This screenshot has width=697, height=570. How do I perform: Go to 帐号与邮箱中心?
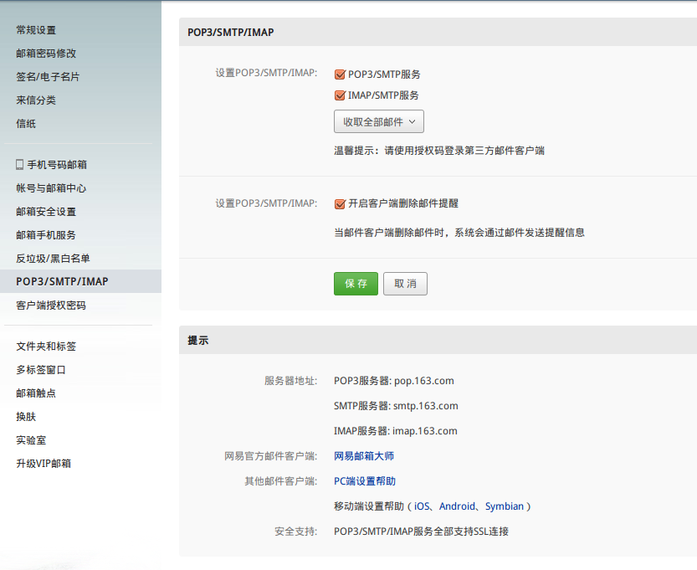pos(51,188)
